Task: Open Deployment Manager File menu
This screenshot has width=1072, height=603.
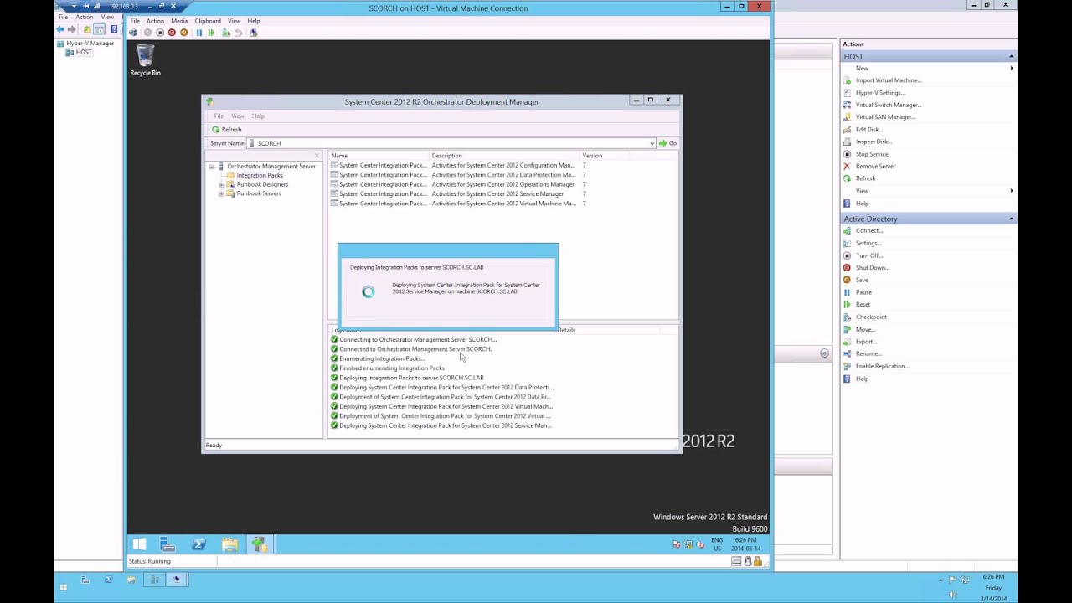Action: click(219, 116)
